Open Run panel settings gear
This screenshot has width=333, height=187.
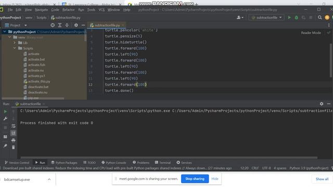pyautogui.click(x=322, y=104)
